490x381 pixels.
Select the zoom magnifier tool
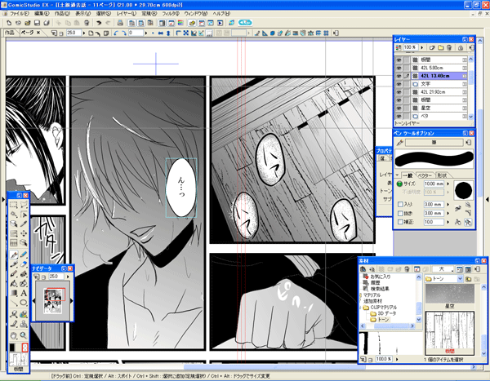tap(24, 335)
